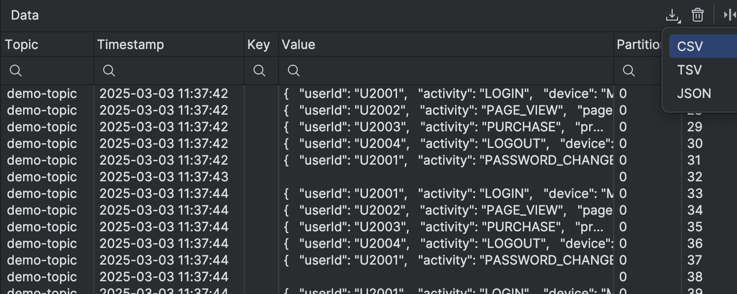Choose TSV from the export menu
Viewport: 737px width, 294px height.
(x=689, y=70)
